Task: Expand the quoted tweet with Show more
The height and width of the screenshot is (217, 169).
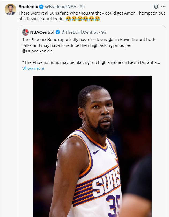Action: pos(33,68)
